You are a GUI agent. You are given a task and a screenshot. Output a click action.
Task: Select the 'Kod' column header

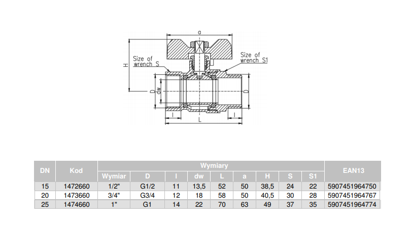[76, 171]
